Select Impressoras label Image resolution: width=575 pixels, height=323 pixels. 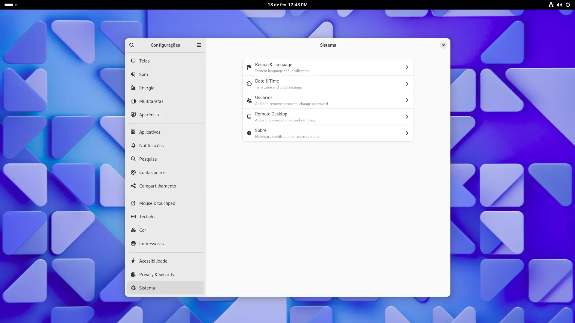pos(151,244)
